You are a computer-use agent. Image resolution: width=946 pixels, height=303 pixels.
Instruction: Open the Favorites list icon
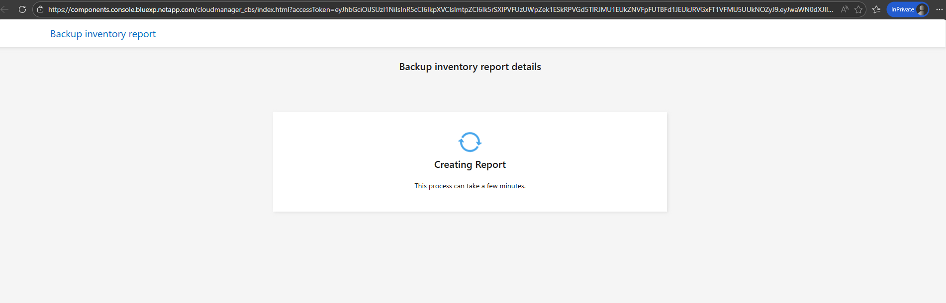tap(876, 9)
